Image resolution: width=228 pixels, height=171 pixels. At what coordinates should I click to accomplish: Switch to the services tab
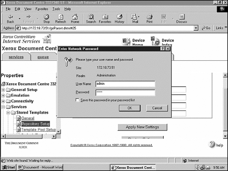tap(16, 57)
